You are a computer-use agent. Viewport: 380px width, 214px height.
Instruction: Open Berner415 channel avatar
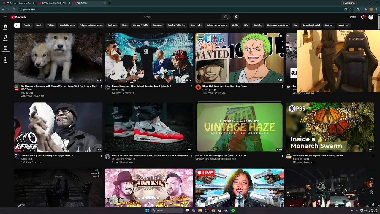point(107,87)
